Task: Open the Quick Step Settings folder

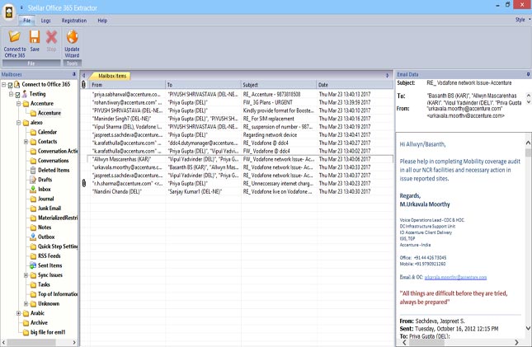Action: [58, 246]
